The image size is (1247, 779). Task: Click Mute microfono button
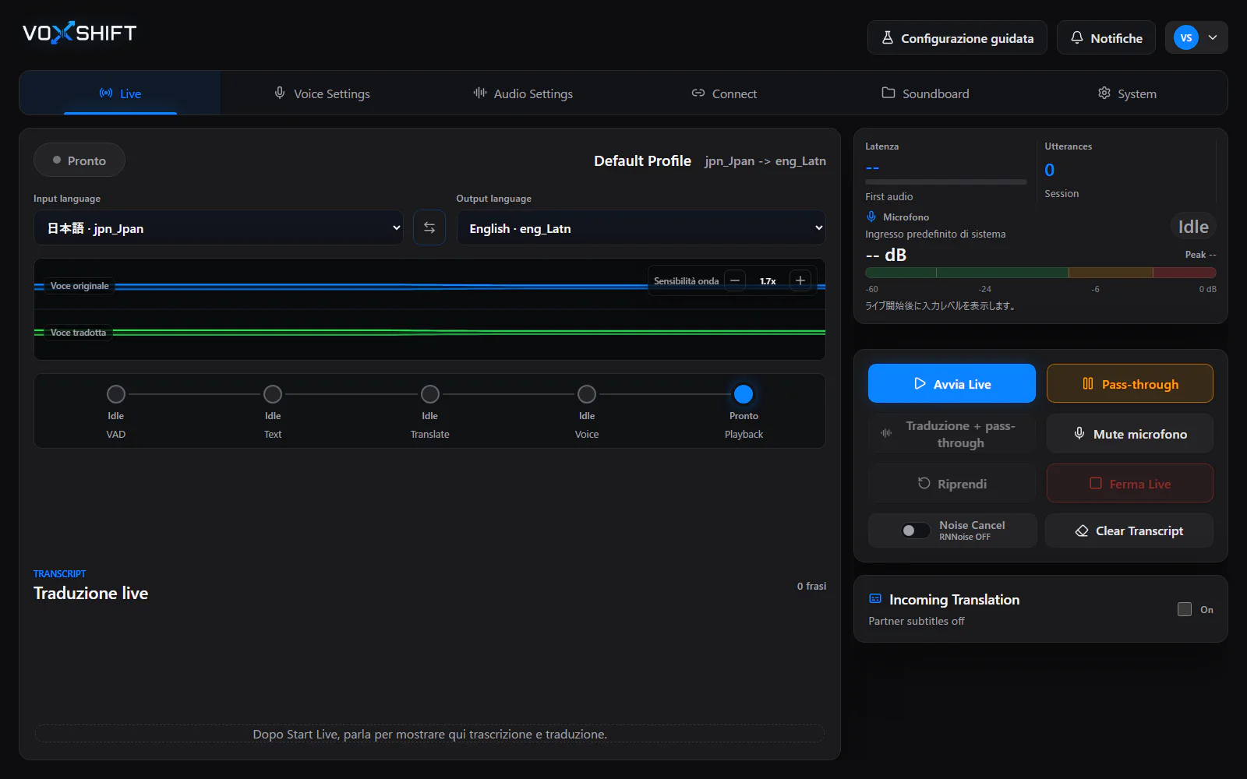point(1129,434)
